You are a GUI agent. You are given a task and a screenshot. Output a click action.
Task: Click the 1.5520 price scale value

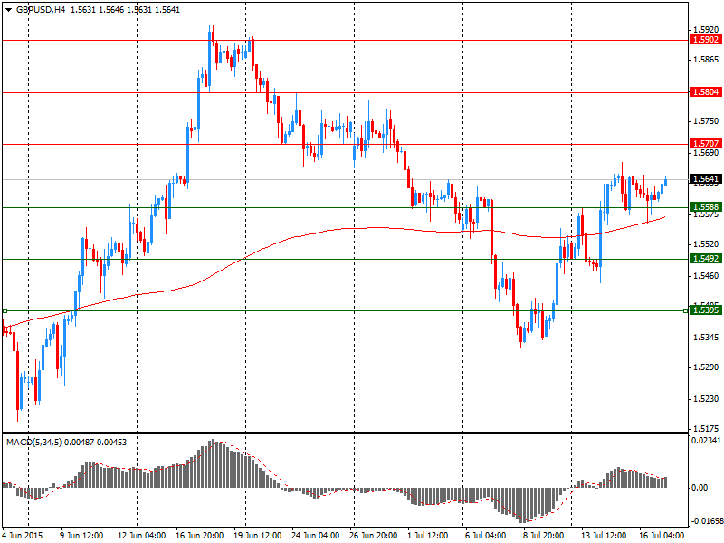tap(706, 244)
